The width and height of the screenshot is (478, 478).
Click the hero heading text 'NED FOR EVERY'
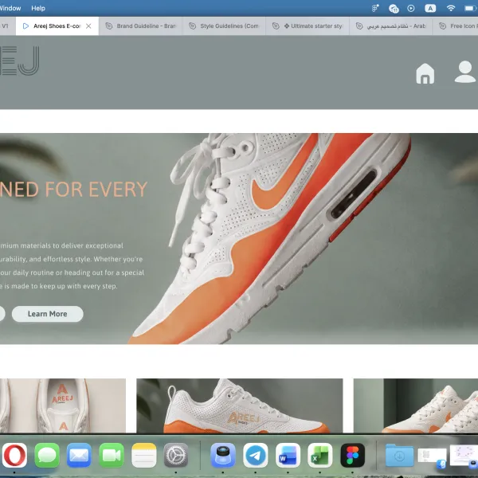(73, 190)
